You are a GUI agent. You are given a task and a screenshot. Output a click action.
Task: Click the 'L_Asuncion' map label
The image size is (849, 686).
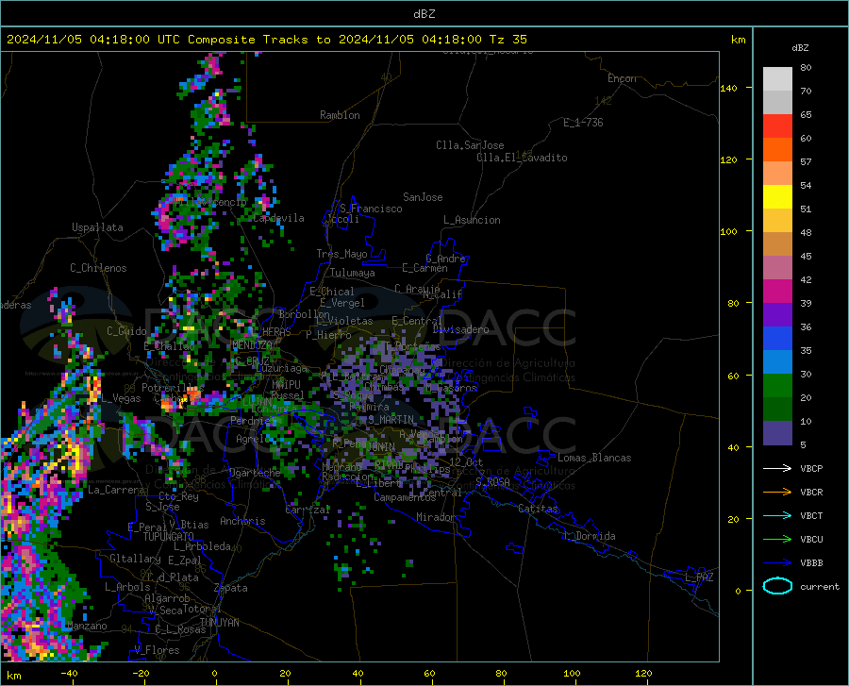(x=472, y=220)
